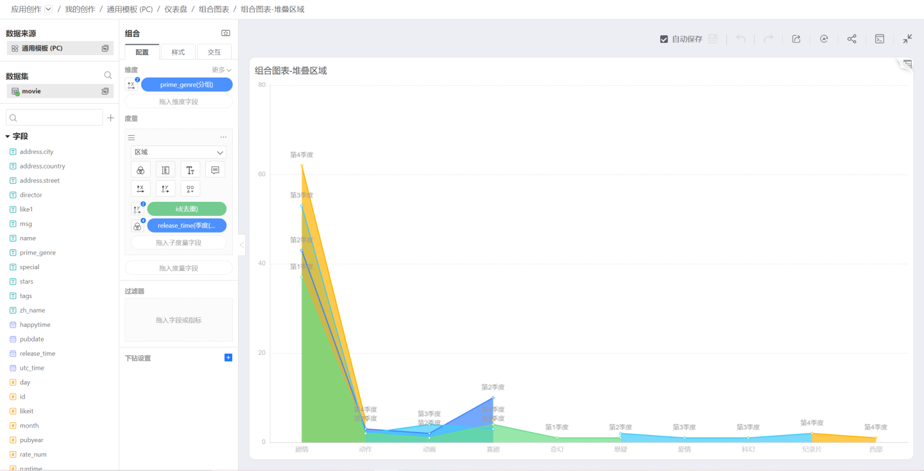
Task: Select the release_time field in list
Action: (37, 354)
